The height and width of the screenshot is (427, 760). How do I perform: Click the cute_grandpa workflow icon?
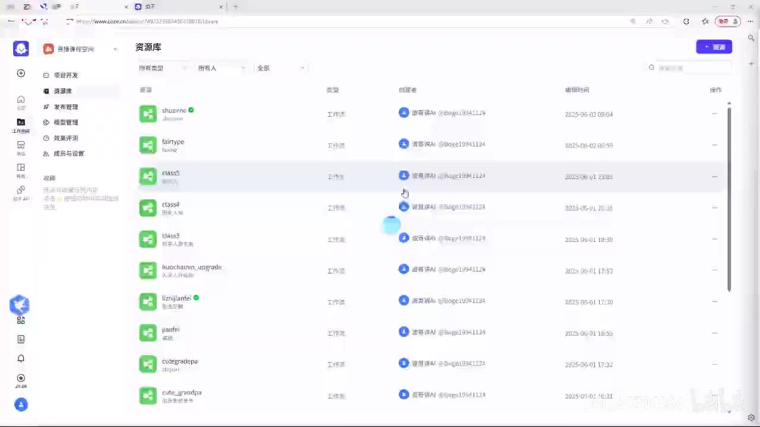[148, 396]
